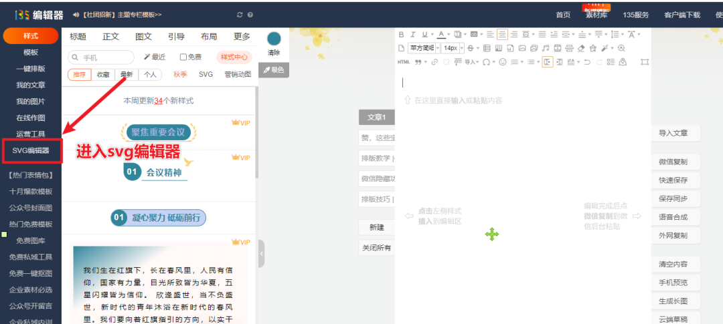Screen dimensions: 723x324
Task: Toggle fullscreen editor icon
Action: click(x=645, y=62)
